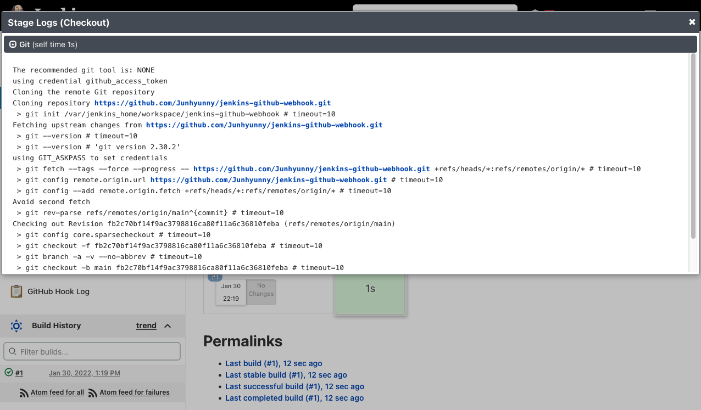This screenshot has height=410, width=701.
Task: Click the 'Checking out Revision' log line
Action: [204, 223]
